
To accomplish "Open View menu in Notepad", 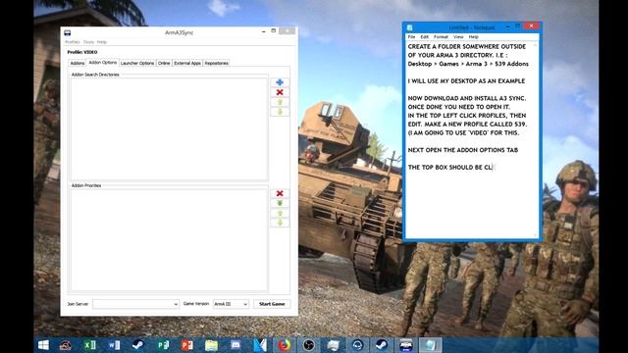I will [x=458, y=37].
